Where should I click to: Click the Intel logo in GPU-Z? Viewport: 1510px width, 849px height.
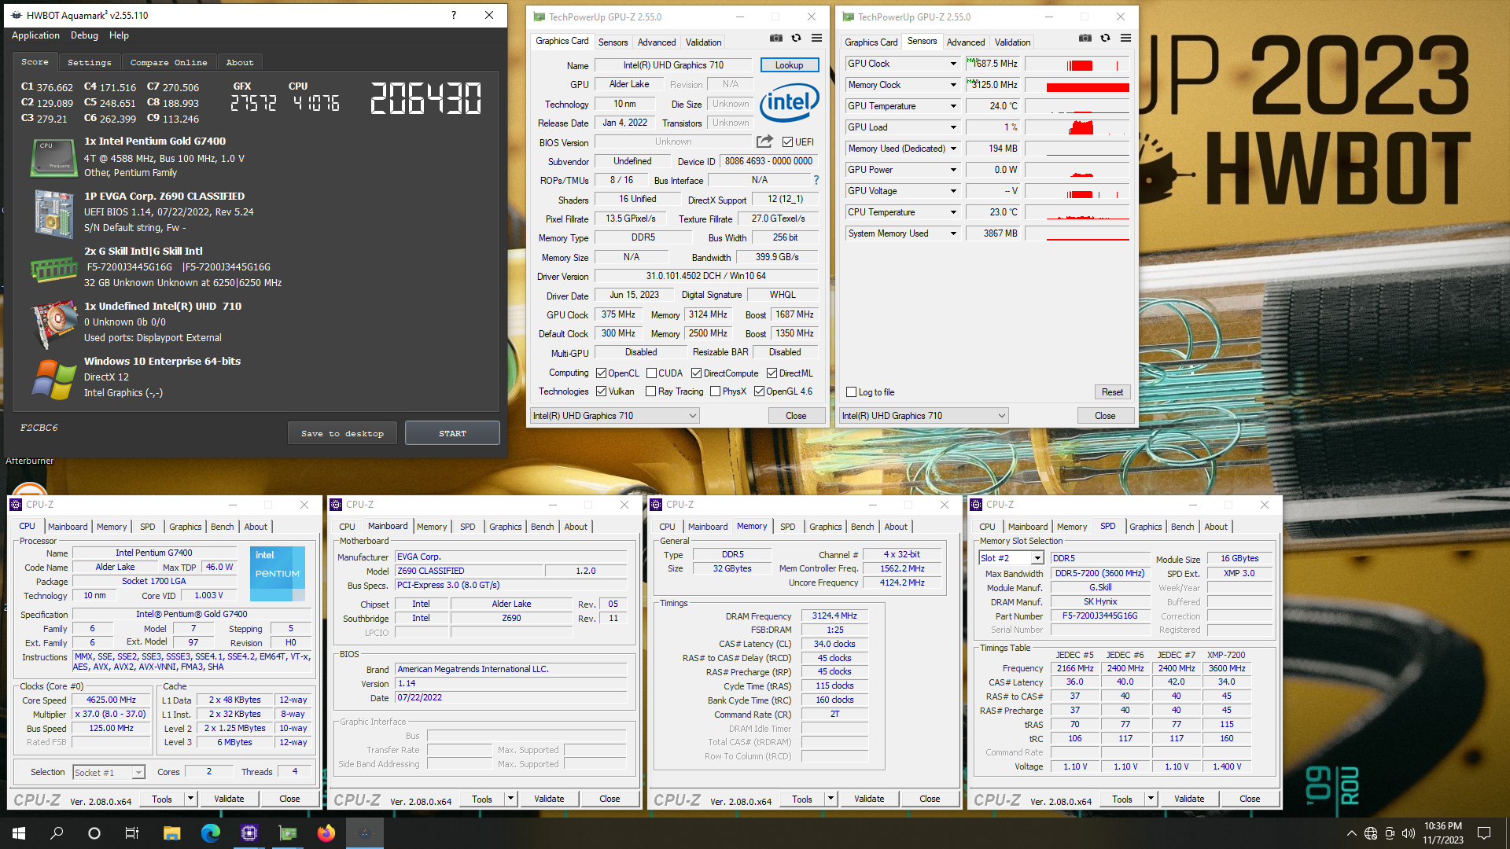789,102
